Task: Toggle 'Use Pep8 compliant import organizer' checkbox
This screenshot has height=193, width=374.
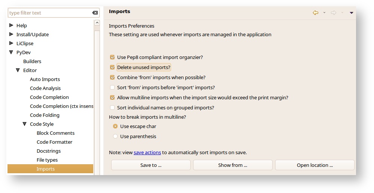Action: coord(112,57)
